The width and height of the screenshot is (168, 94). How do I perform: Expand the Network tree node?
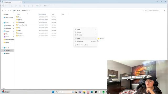[2, 53]
